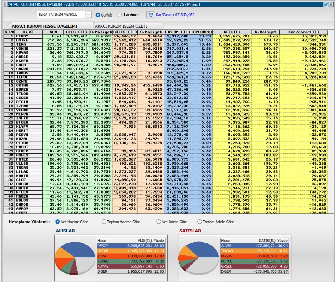335x282 pixels.
Task: Sort by the SIRA column header
Action: click(x=9, y=32)
